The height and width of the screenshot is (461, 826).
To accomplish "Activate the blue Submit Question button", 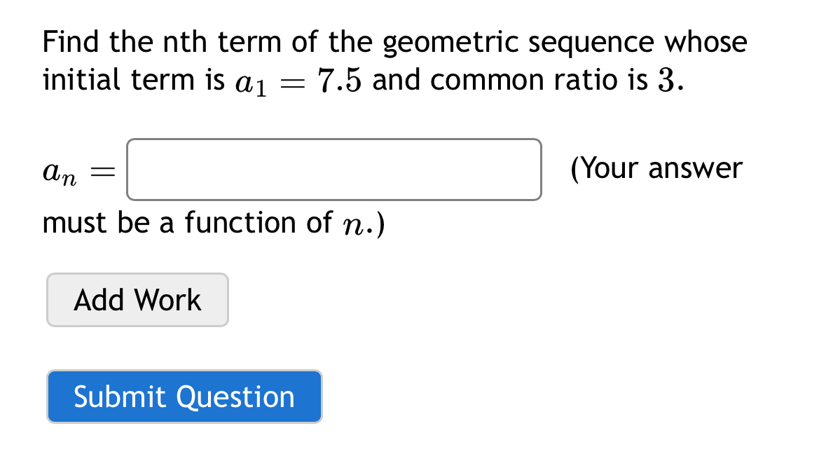I will click(184, 397).
